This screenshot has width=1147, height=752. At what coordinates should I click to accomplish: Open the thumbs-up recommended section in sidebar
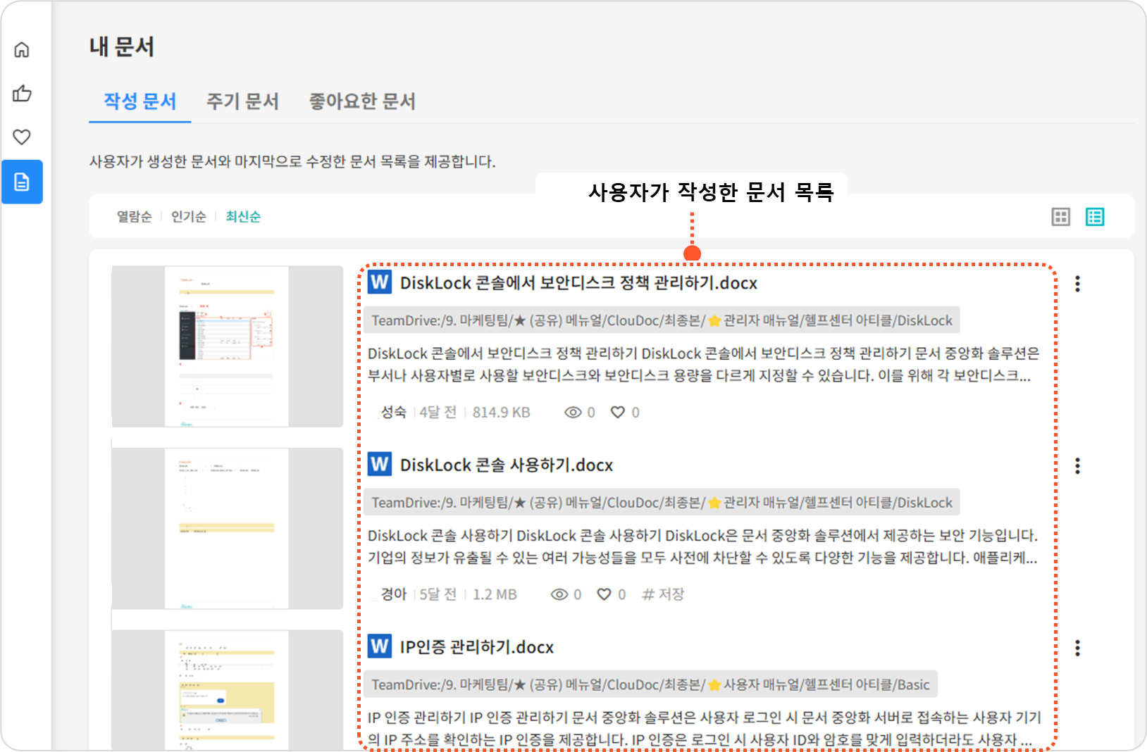click(x=22, y=94)
